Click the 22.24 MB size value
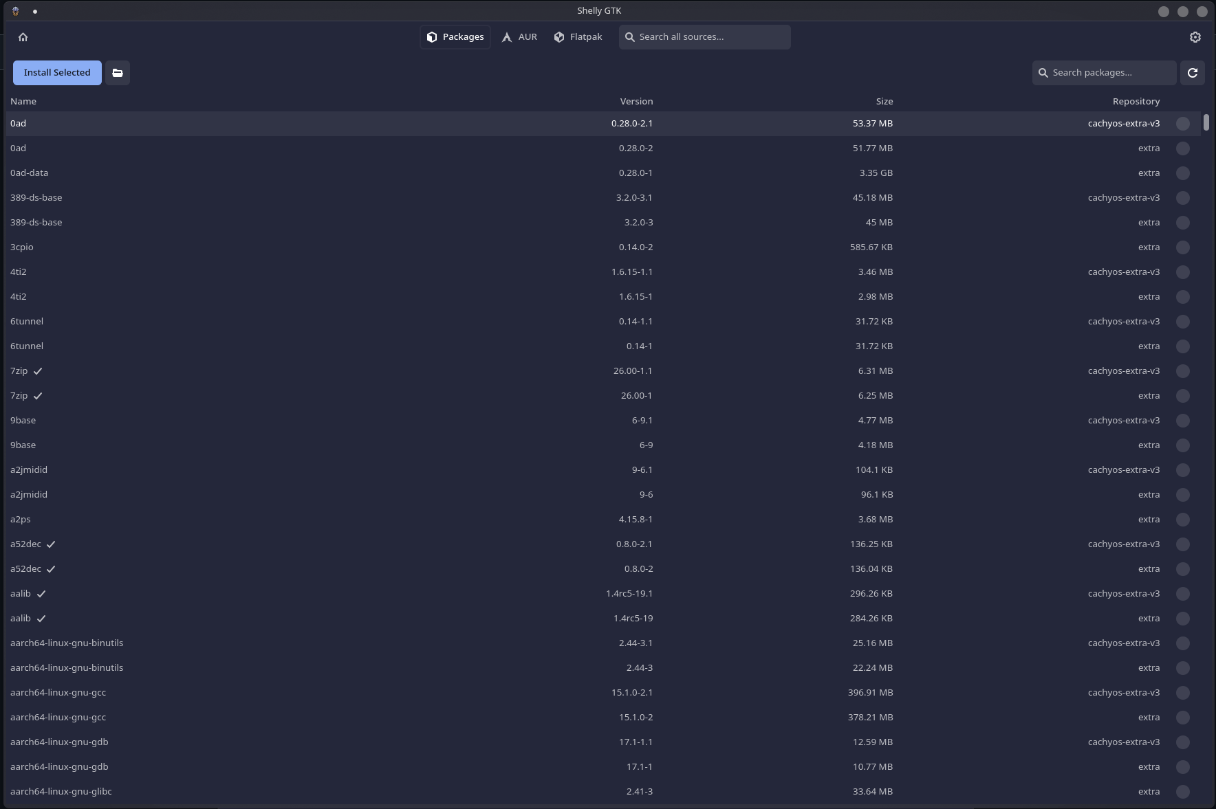 tap(873, 668)
